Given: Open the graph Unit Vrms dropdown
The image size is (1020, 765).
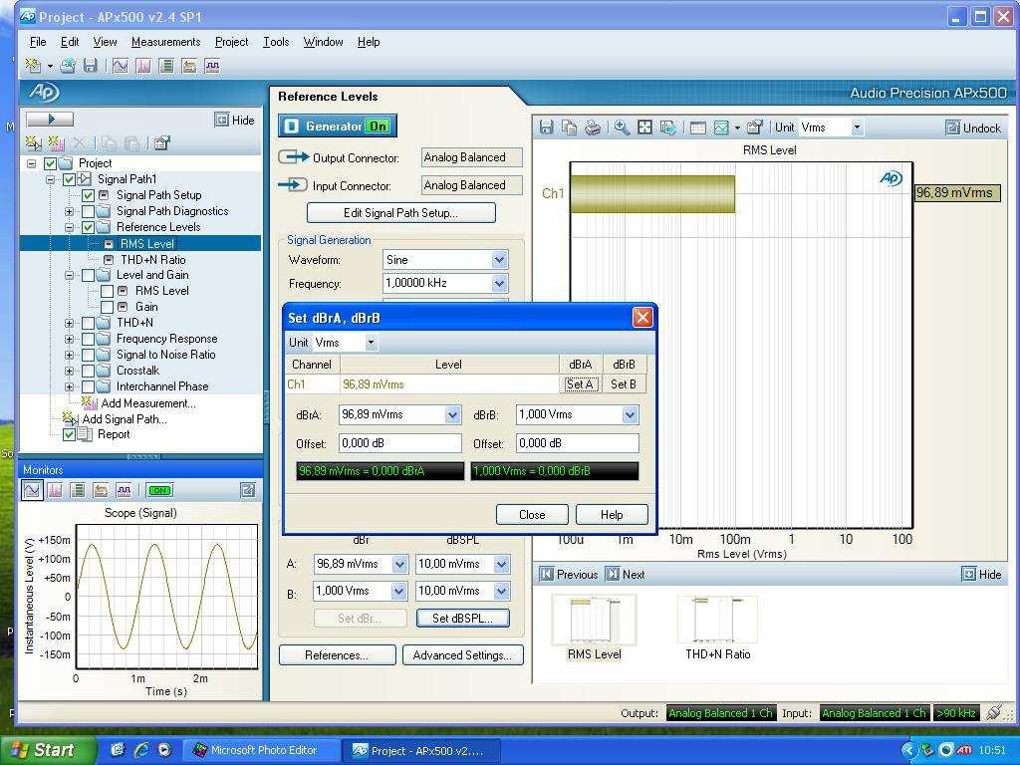Looking at the screenshot, I should pyautogui.click(x=857, y=127).
